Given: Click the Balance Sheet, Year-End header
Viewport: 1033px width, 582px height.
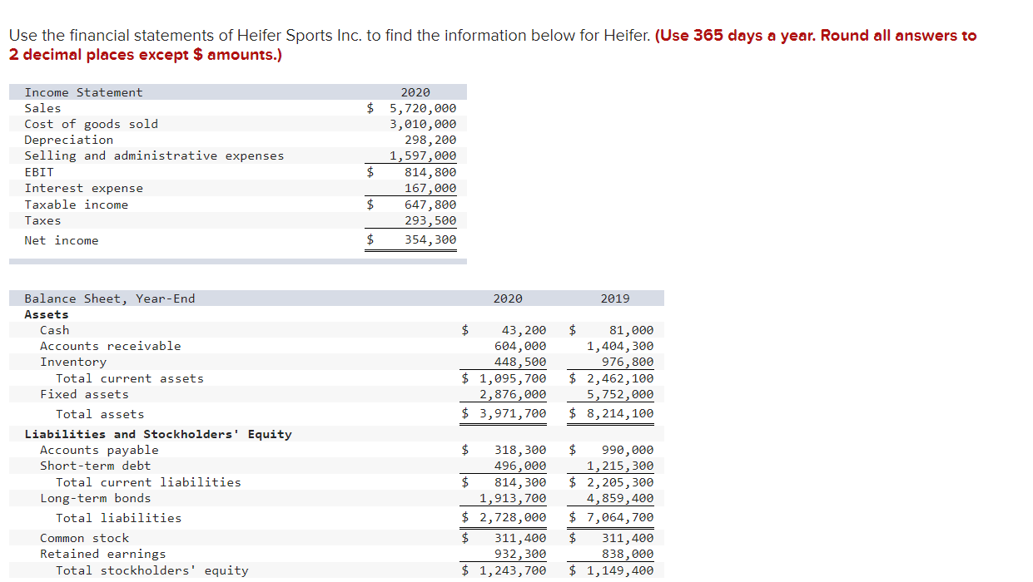Looking at the screenshot, I should pyautogui.click(x=110, y=298).
